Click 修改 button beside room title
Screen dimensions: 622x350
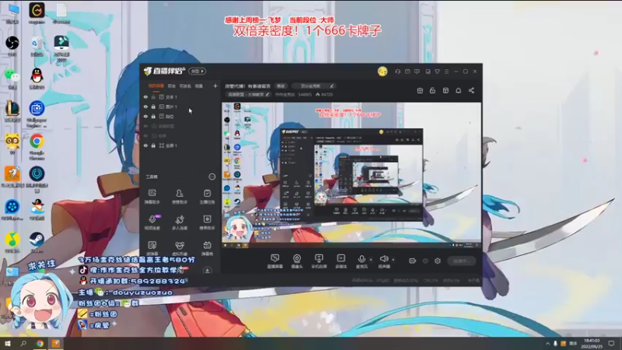(x=281, y=86)
